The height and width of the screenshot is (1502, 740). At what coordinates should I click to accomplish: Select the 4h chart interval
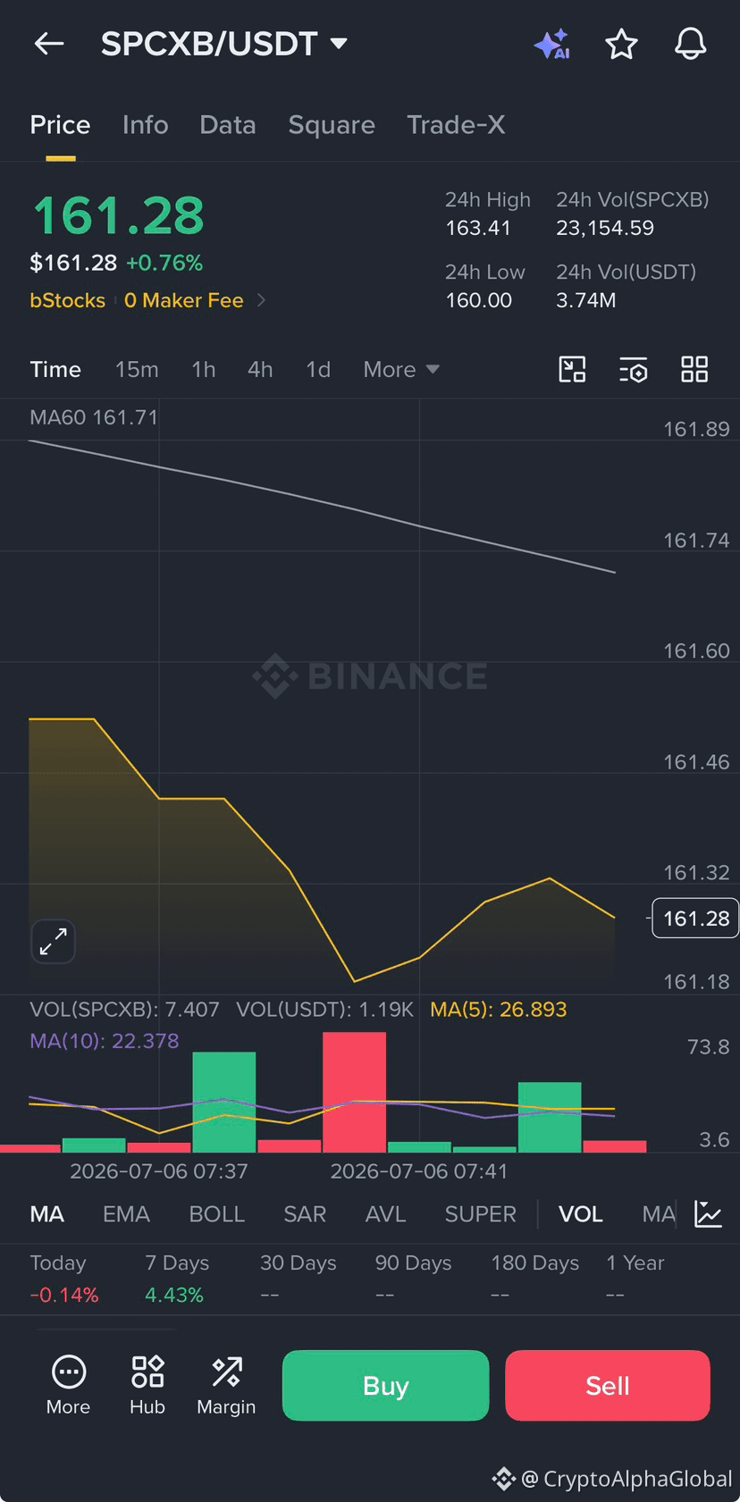coord(260,369)
